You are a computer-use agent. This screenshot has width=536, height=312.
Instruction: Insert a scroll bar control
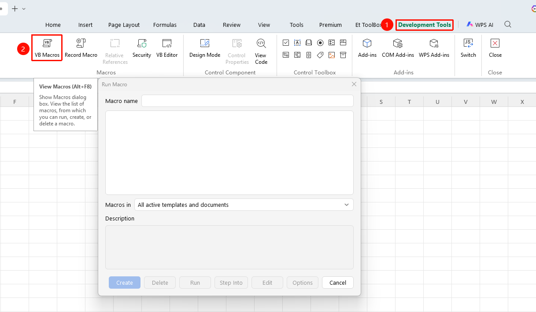coord(309,55)
